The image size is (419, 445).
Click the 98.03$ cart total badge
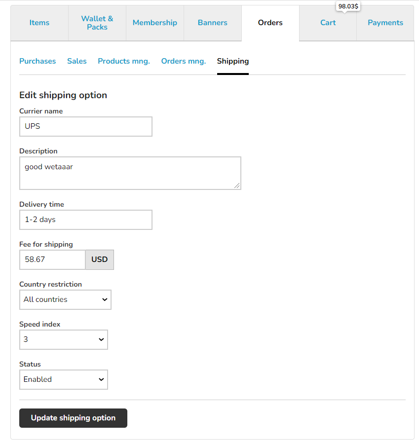[348, 6]
